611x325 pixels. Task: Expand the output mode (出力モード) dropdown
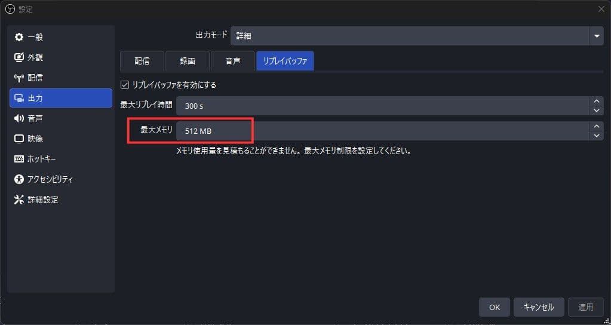pos(596,36)
